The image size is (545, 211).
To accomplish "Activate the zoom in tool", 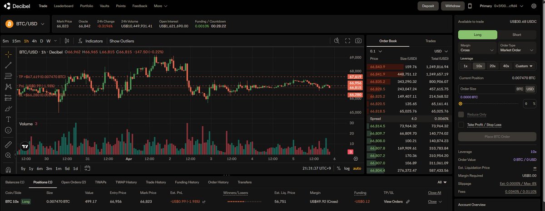I will pos(8,155).
